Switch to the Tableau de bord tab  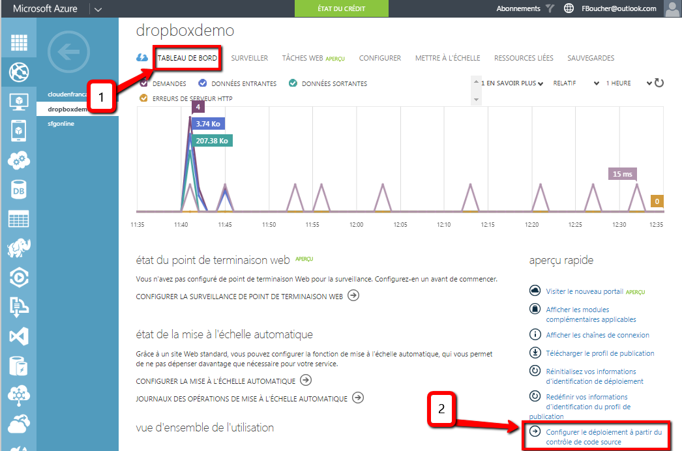[x=187, y=58]
